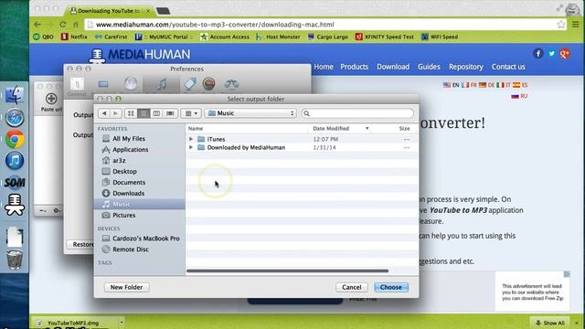This screenshot has height=329, width=585.
Task: Open Repository on MediaHuman site
Action: coord(465,67)
